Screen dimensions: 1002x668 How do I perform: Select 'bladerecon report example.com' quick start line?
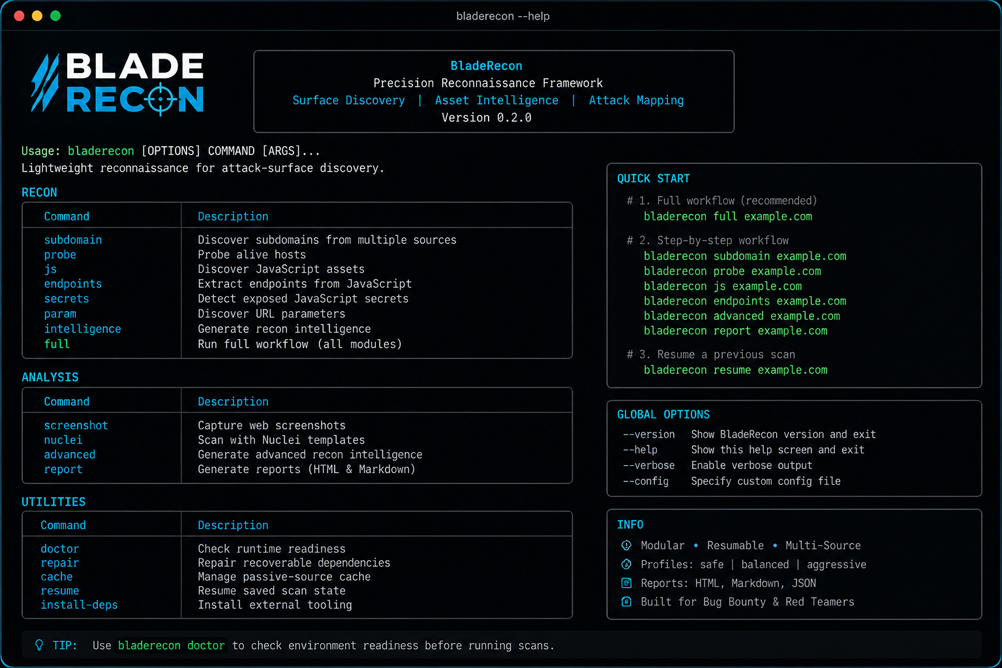click(735, 331)
